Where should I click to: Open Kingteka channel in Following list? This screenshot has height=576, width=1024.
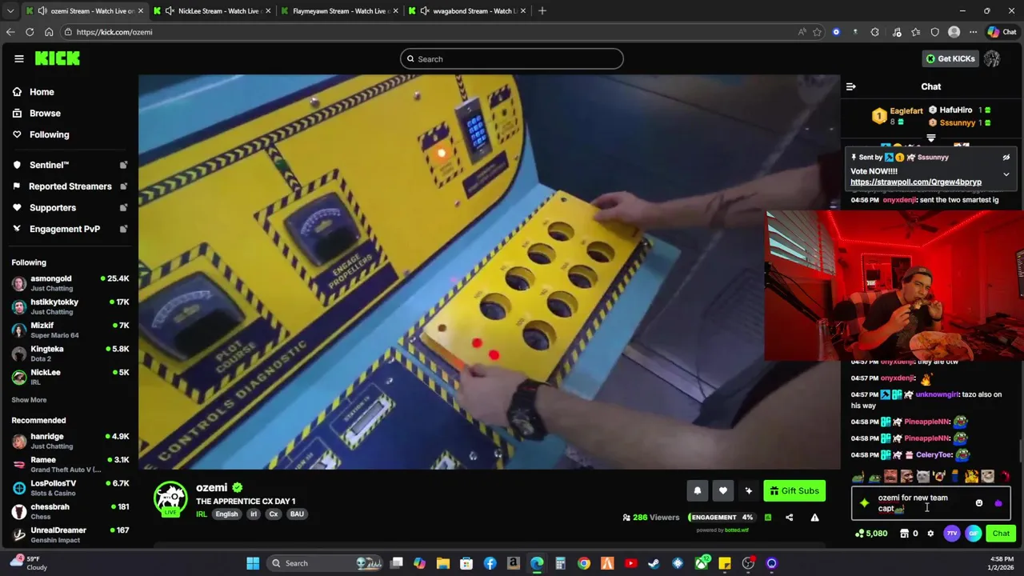pos(70,353)
